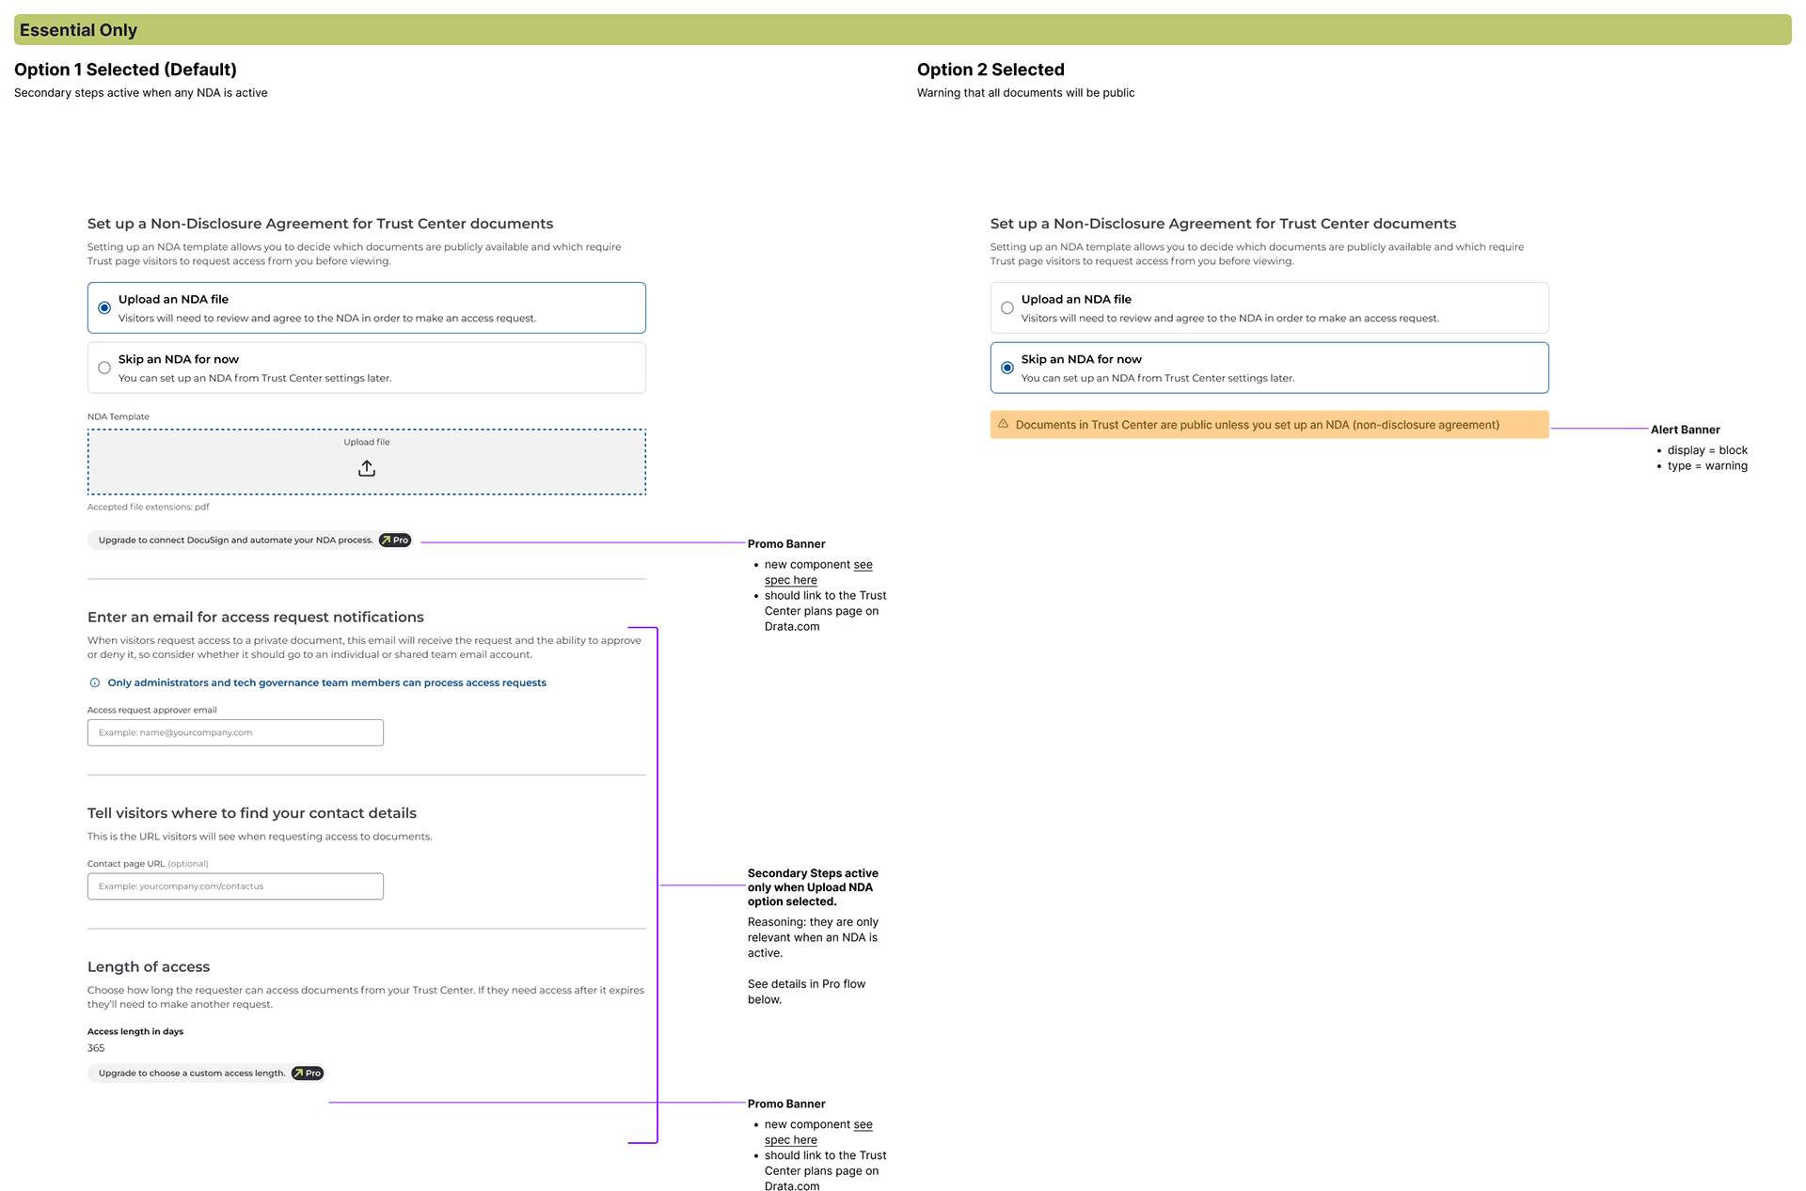Click 'Accepted file extensions: pdf' text

[x=149, y=508]
